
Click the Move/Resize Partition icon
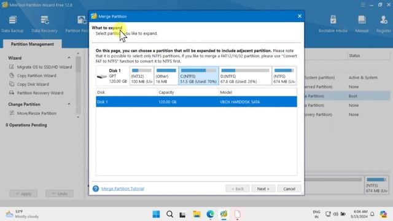12,113
